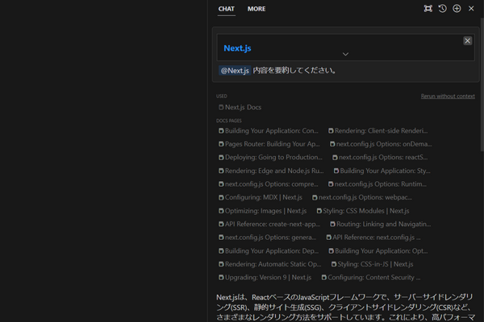Start a new chat with plus icon
Viewport: 484px width, 322px height.
click(457, 9)
